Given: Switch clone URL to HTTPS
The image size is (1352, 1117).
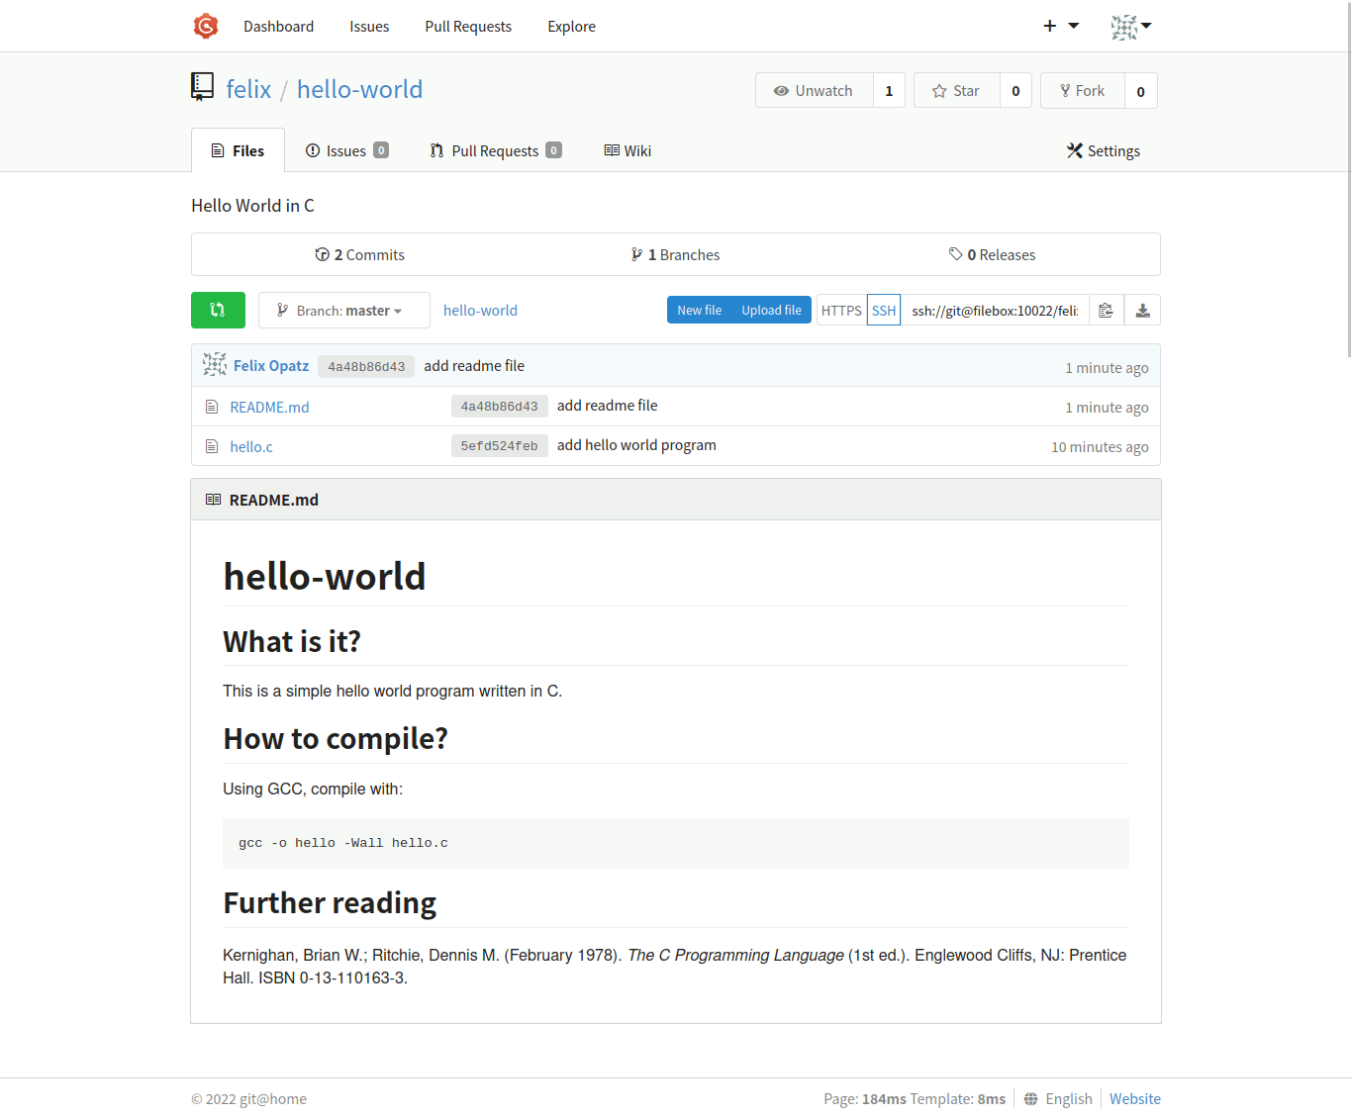Looking at the screenshot, I should click(841, 311).
